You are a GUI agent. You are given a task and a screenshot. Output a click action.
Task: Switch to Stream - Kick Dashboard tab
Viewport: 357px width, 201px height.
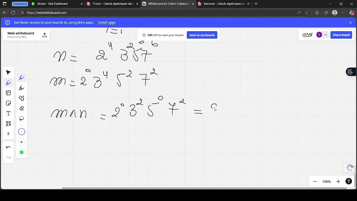click(x=57, y=4)
